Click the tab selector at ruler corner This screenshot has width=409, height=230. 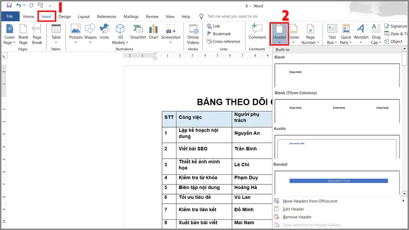pos(4,56)
